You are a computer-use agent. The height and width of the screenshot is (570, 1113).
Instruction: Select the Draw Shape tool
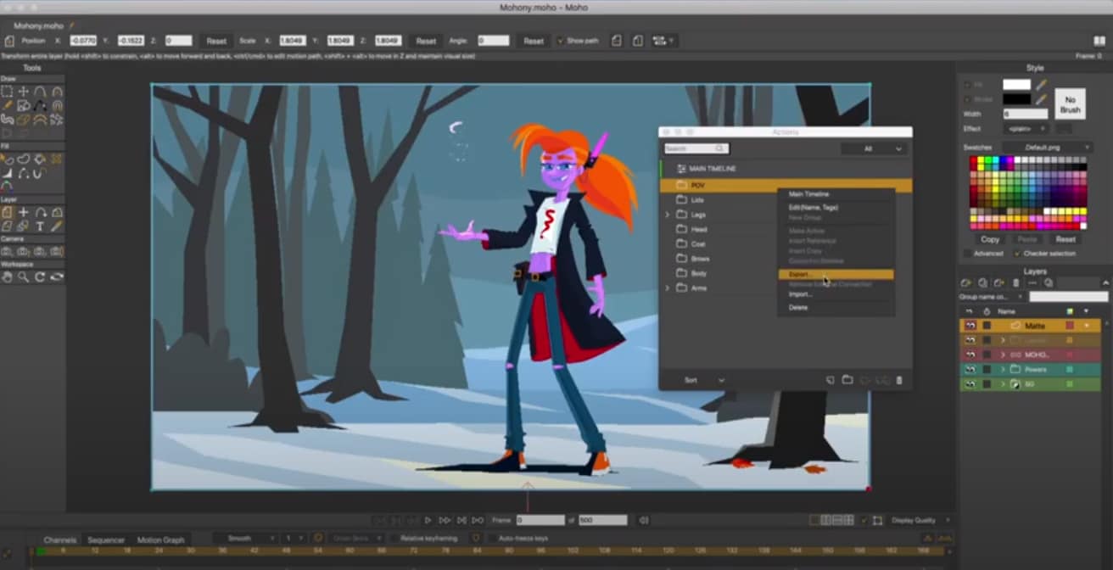(x=23, y=106)
